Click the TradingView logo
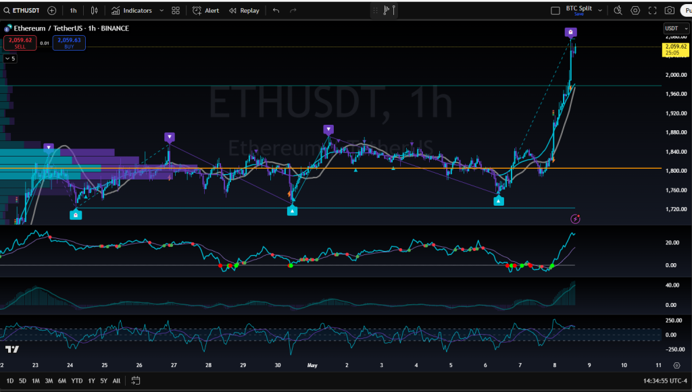692x392 pixels. (12, 349)
